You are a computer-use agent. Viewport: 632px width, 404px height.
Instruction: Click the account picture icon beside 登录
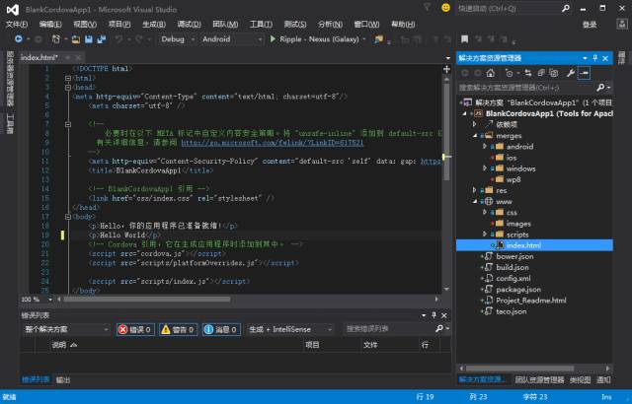pyautogui.click(x=621, y=24)
